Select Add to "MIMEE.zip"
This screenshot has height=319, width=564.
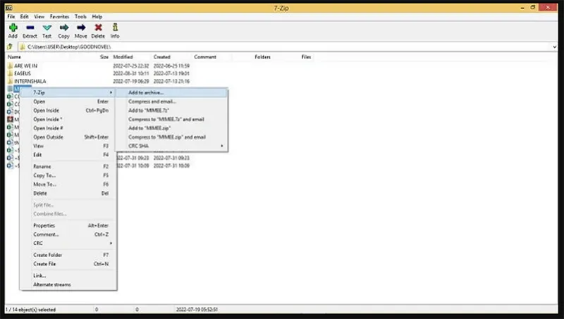pyautogui.click(x=171, y=128)
